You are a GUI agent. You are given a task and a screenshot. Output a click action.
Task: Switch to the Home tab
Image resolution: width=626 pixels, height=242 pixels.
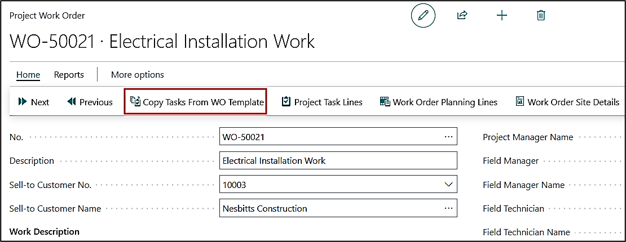(x=28, y=74)
